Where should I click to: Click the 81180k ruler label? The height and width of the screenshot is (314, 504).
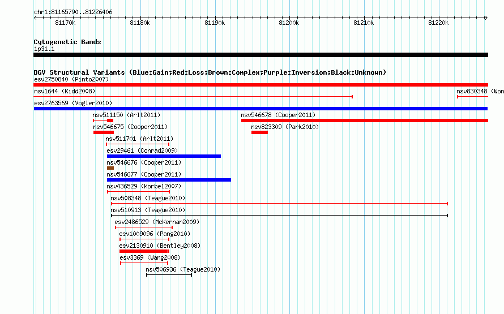click(140, 23)
